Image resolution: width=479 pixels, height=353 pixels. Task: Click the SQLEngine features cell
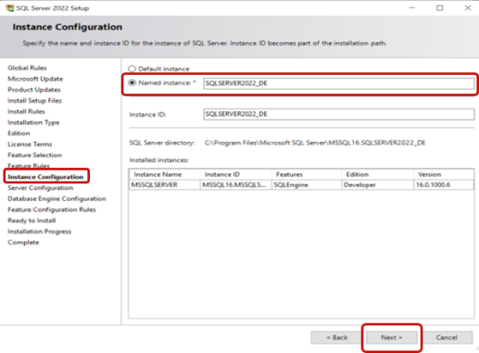[x=307, y=184]
